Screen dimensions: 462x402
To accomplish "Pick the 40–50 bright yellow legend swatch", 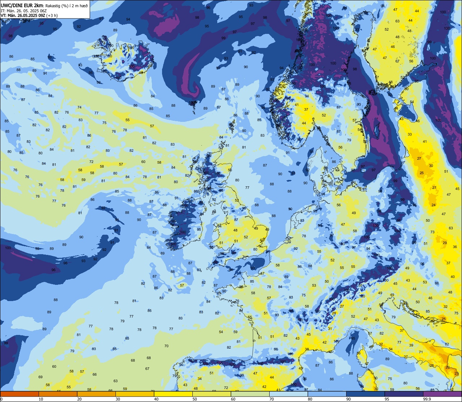I will click(x=173, y=394).
